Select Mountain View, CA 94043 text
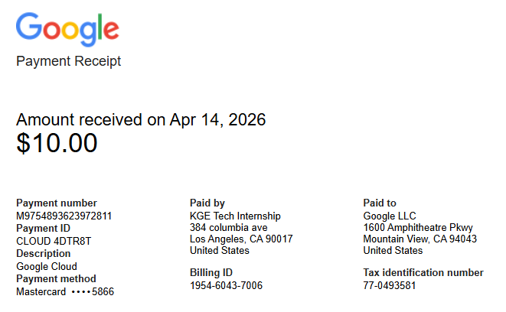The width and height of the screenshot is (506, 312). tap(419, 239)
